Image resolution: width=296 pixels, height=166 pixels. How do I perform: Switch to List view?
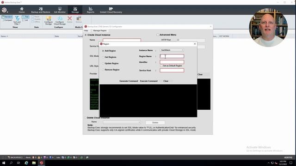(x=25, y=20)
